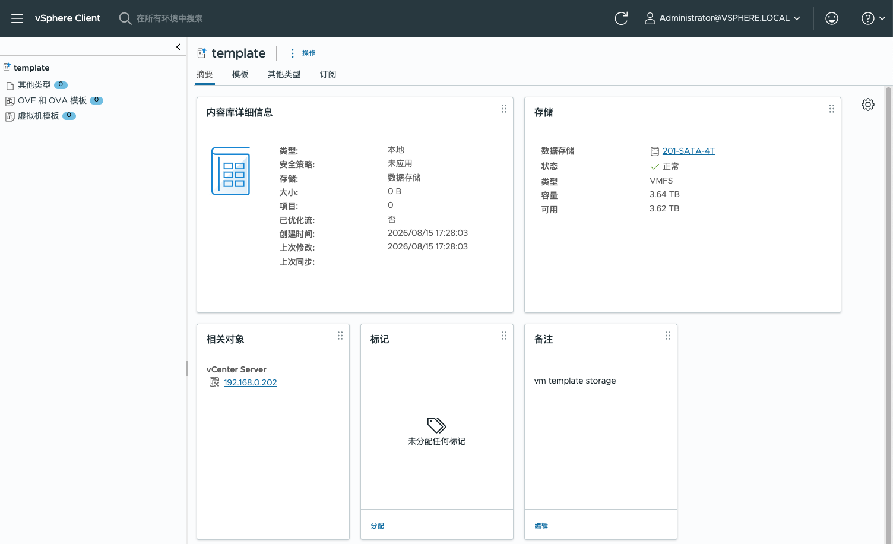Open the hamburger navigation menu
The width and height of the screenshot is (893, 544).
(x=17, y=18)
